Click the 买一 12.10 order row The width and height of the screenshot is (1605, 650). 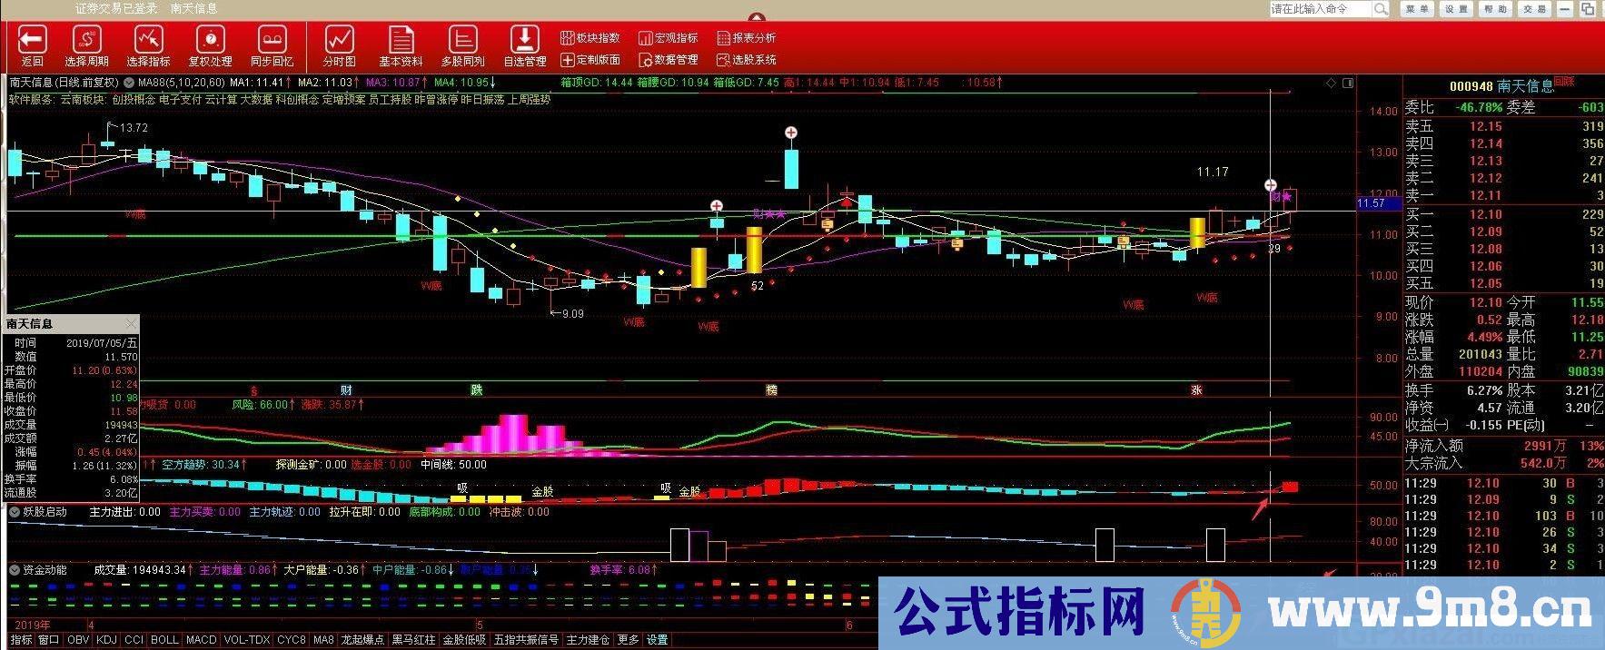pos(1504,215)
